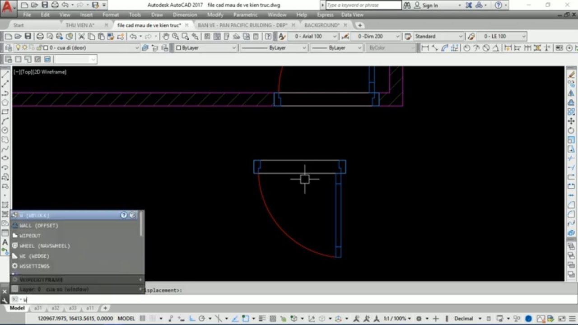Click the binoculars search icon
The width and height of the screenshot is (578, 325).
[407, 5]
